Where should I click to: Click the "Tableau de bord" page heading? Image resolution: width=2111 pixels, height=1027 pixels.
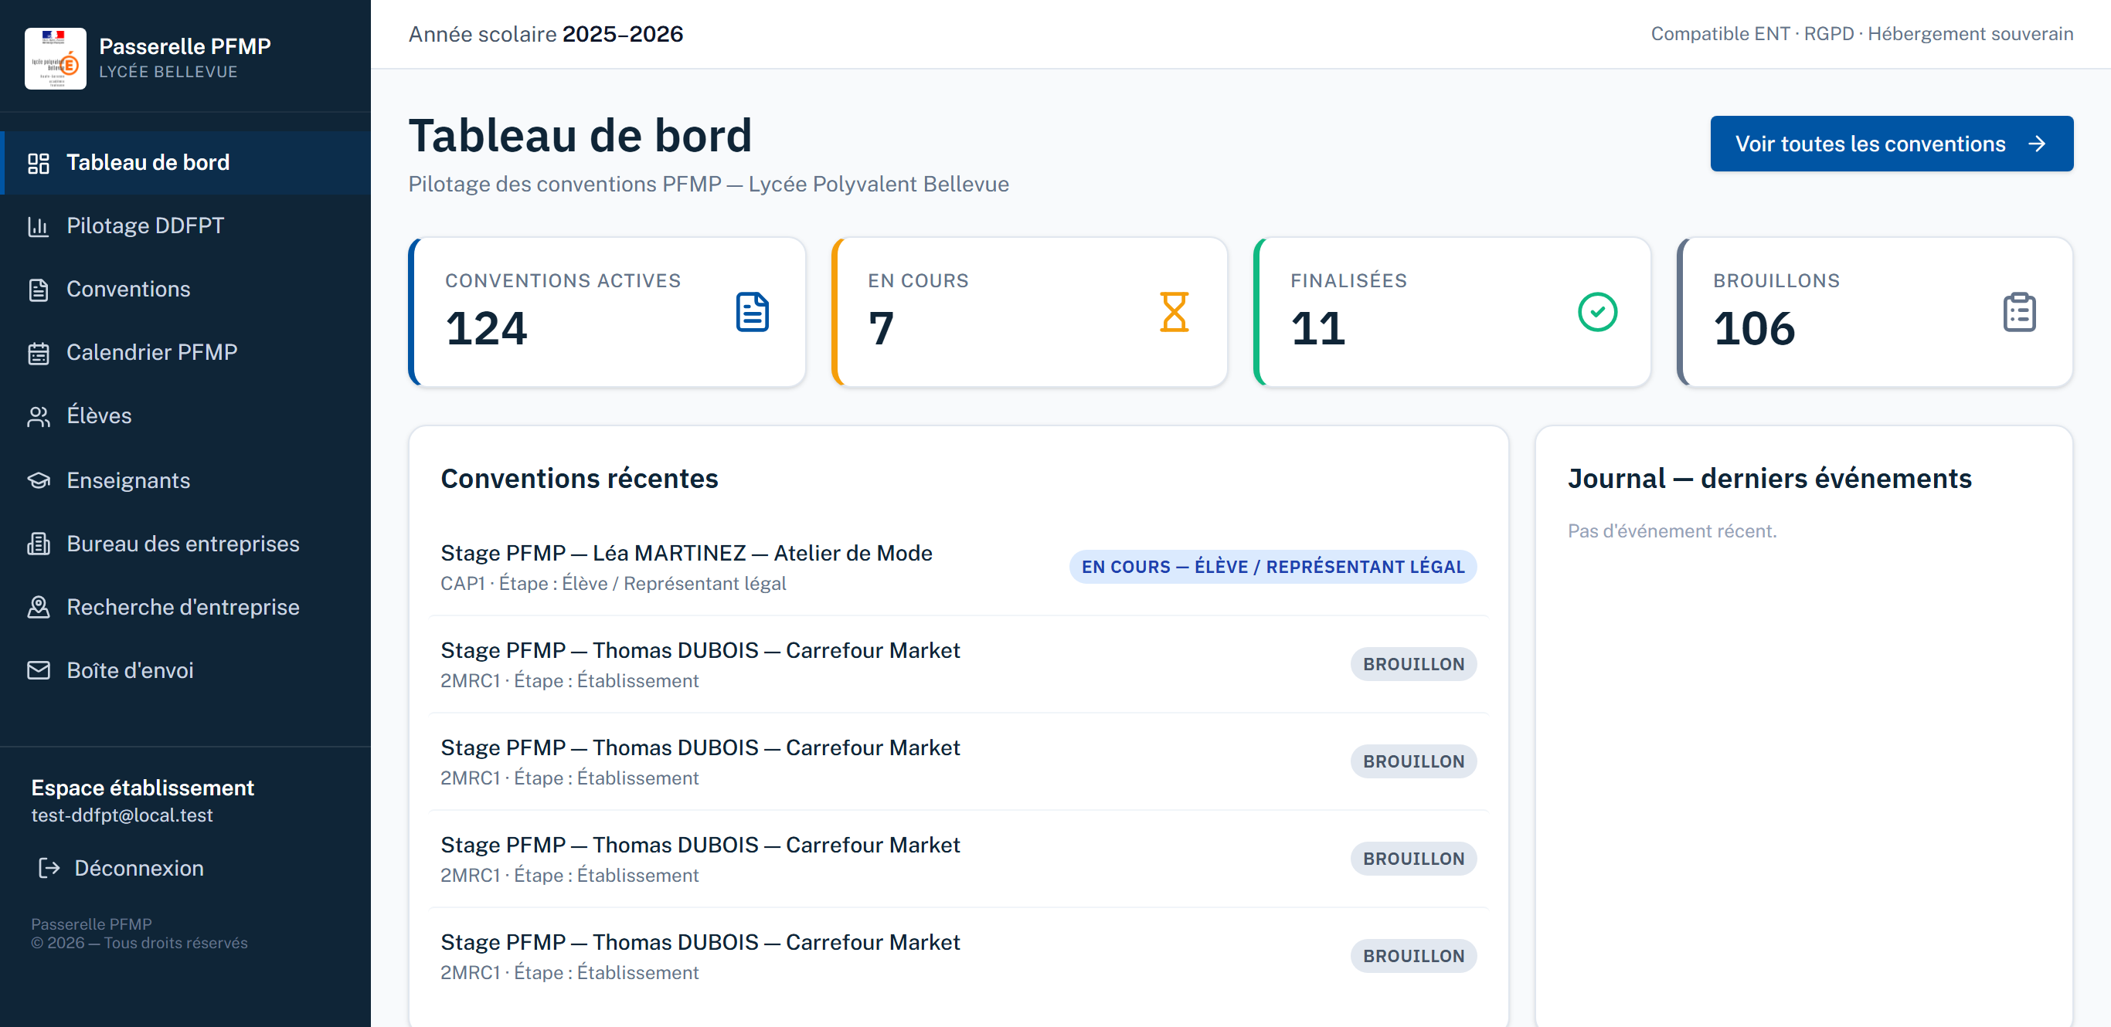point(580,134)
